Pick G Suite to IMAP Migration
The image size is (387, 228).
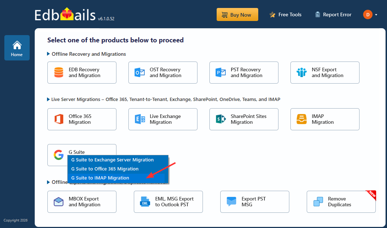pos(100,178)
